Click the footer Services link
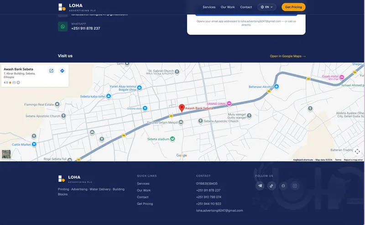Screen dimensions: 365x225 pos(143,183)
